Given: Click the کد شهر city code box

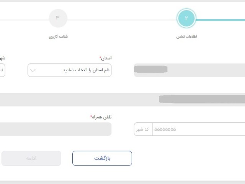Looking at the screenshot, I should coord(143,129).
